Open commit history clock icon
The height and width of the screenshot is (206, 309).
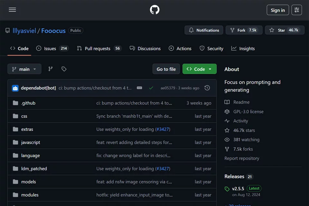tap(207, 88)
